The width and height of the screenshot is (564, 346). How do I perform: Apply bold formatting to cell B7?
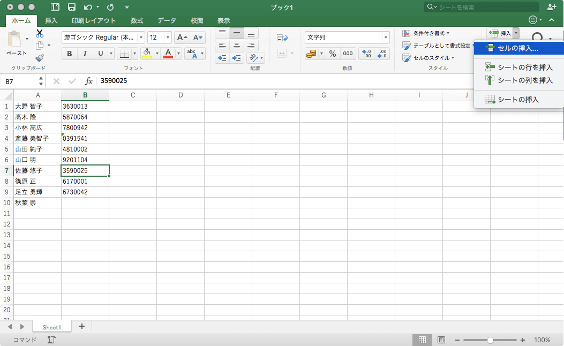[x=69, y=54]
